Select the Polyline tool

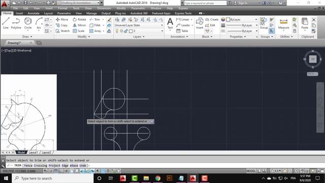click(x=16, y=23)
